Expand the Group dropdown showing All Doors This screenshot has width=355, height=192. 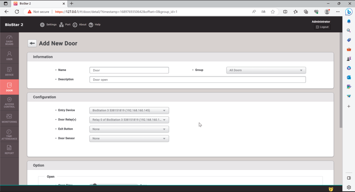pos(266,70)
